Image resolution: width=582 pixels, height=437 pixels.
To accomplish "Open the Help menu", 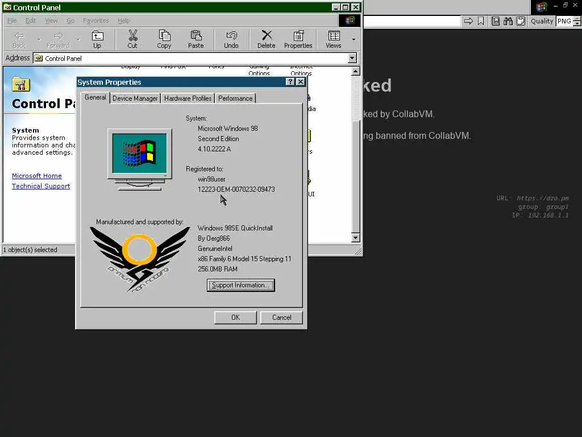I will (x=123, y=20).
